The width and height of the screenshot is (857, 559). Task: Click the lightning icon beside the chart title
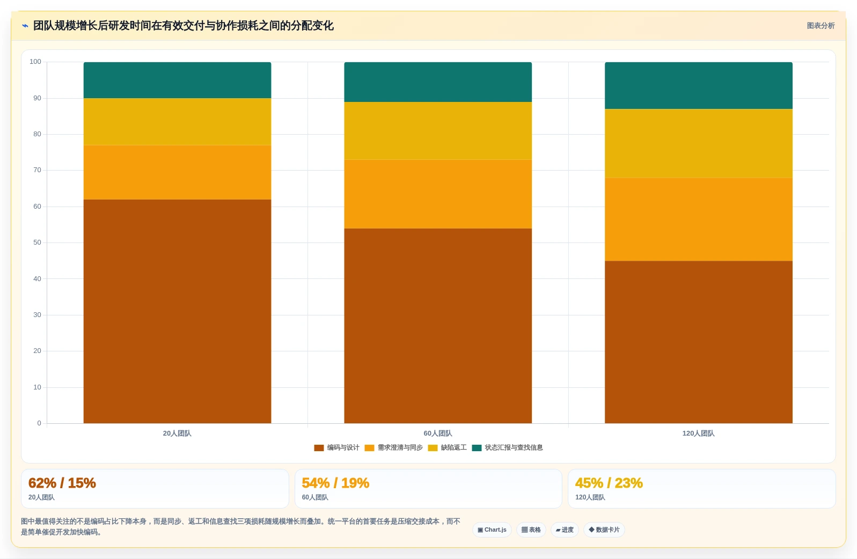[25, 26]
